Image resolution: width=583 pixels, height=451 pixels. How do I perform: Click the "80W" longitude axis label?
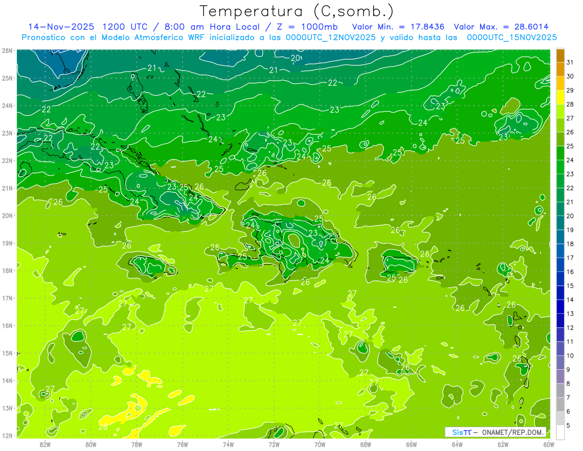click(x=91, y=445)
